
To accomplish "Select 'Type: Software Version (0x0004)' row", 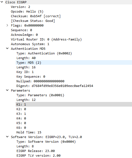I will pyautogui.click(x=46, y=142).
